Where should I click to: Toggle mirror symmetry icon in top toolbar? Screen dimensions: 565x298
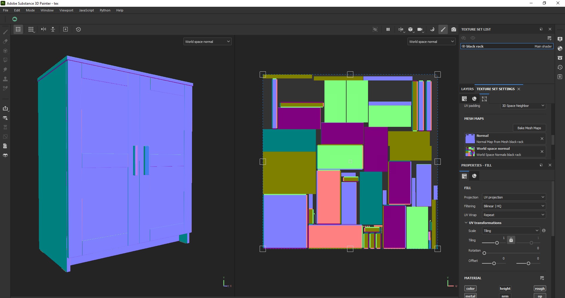tap(44, 29)
